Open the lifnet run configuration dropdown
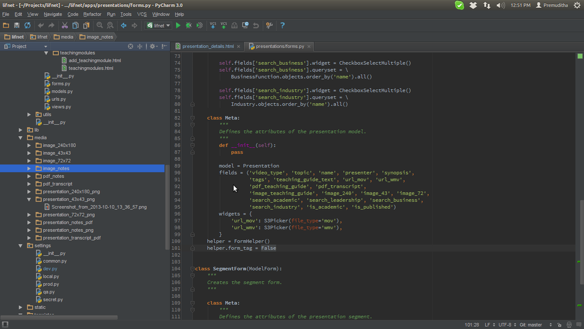 coord(159,26)
